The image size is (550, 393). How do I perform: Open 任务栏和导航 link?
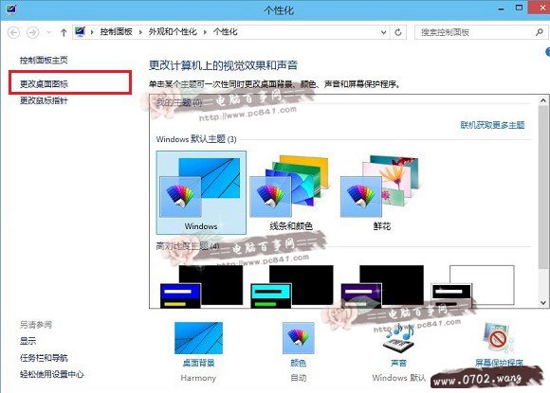coord(44,358)
